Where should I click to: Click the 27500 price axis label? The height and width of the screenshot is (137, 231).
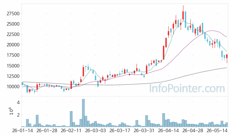tap(13, 13)
